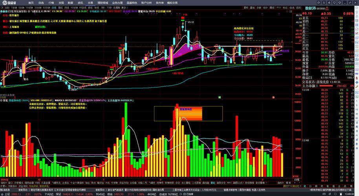The width and height of the screenshot is (359, 196).
Task: Click the 叠加 toolbar button
Action: [252, 7]
